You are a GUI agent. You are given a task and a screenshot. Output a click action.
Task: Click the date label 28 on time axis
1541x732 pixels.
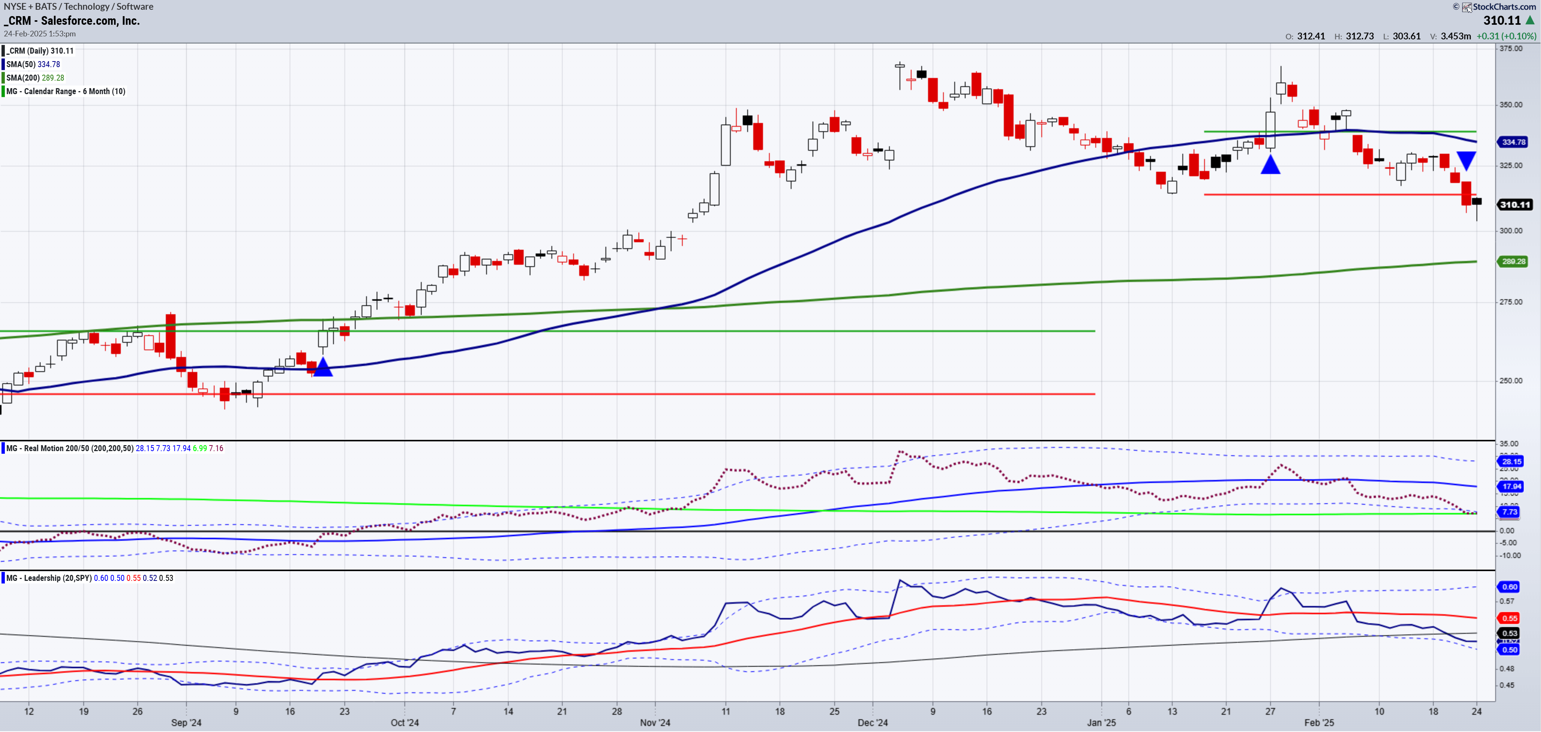click(x=617, y=711)
